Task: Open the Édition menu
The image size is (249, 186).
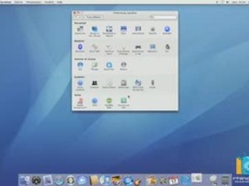Action: (x=18, y=2)
